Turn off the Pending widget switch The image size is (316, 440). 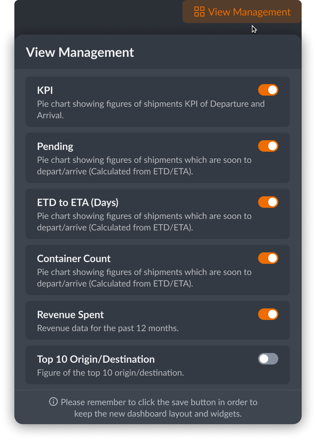268,146
